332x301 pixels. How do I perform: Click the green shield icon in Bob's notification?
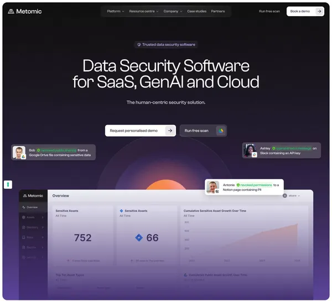pyautogui.click(x=39, y=150)
